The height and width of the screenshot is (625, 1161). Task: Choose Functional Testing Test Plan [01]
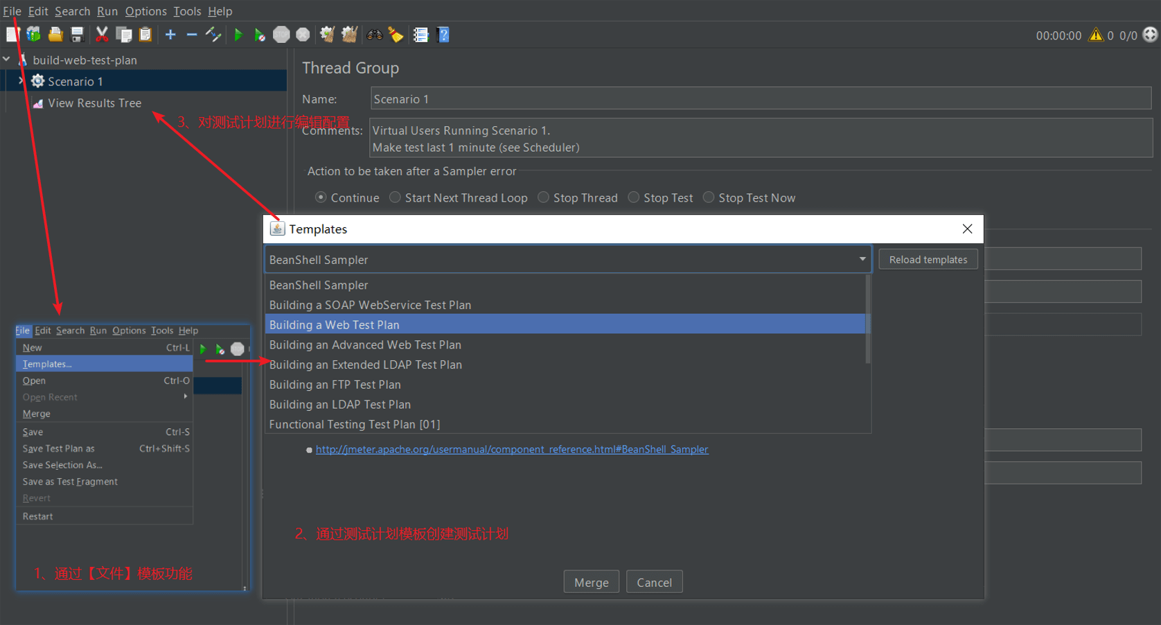point(565,424)
